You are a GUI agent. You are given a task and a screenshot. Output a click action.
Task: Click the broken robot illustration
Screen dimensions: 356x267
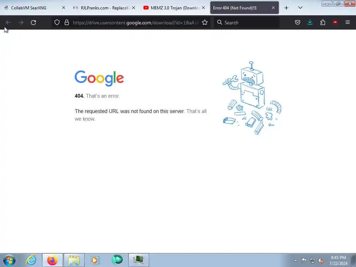pos(252,98)
